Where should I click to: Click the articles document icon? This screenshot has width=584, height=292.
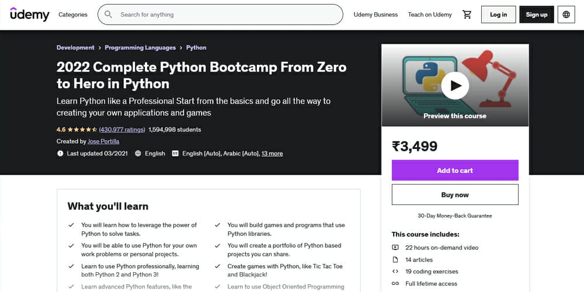(x=395, y=260)
